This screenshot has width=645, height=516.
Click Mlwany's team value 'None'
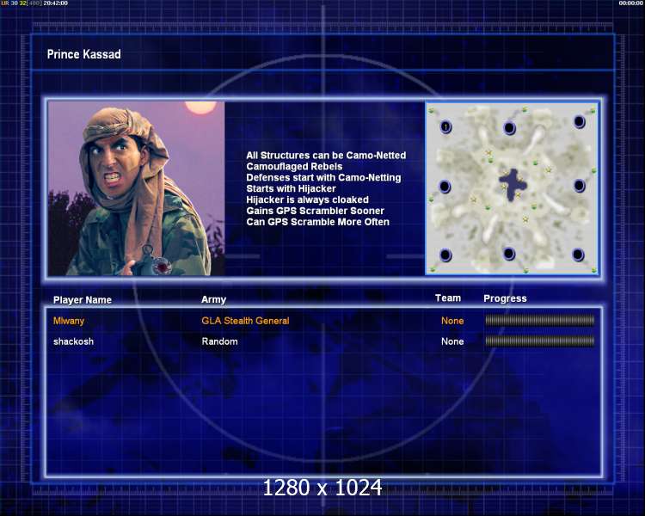point(452,321)
